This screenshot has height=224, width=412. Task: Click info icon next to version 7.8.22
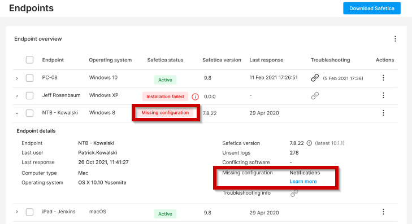click(309, 143)
